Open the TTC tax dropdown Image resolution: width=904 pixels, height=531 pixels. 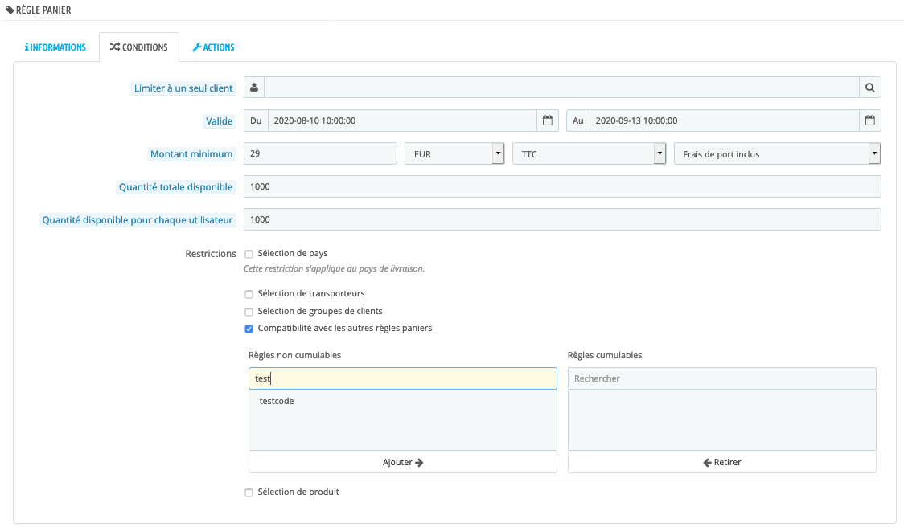pos(590,153)
